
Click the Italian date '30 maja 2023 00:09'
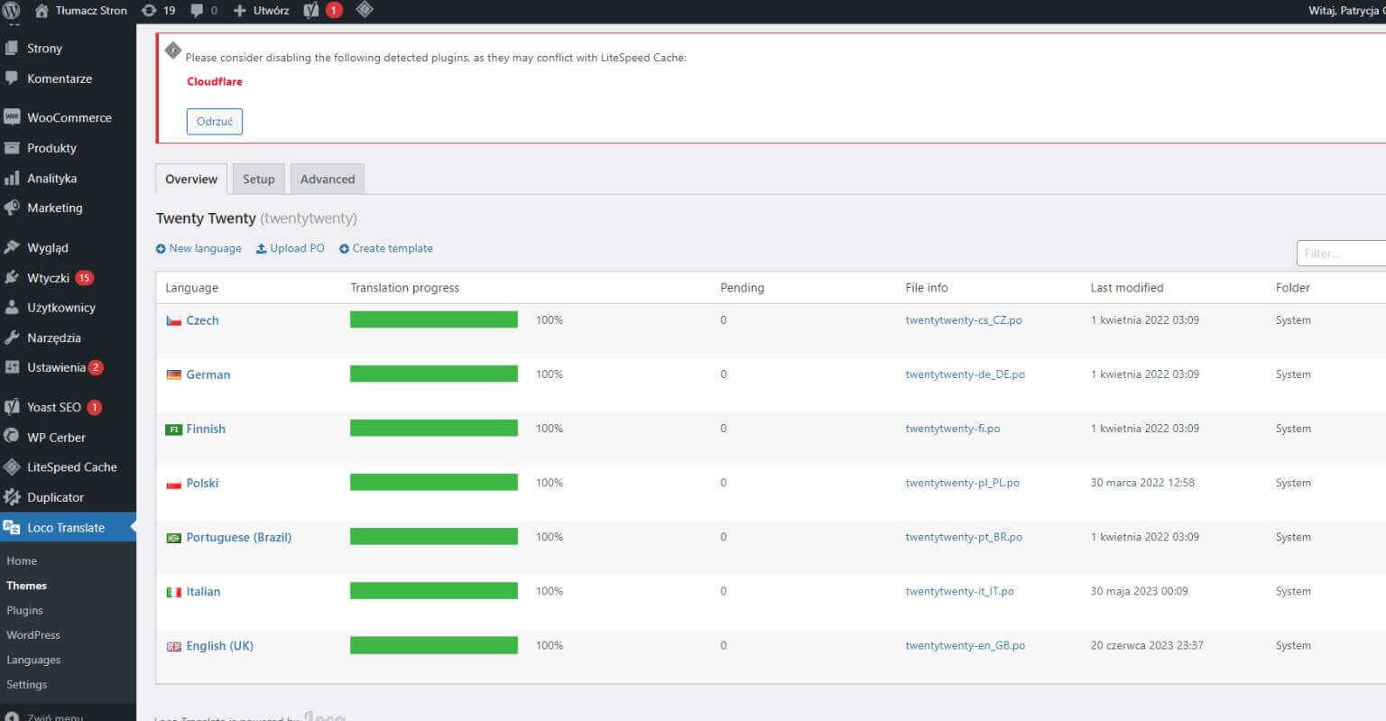pos(1139,591)
